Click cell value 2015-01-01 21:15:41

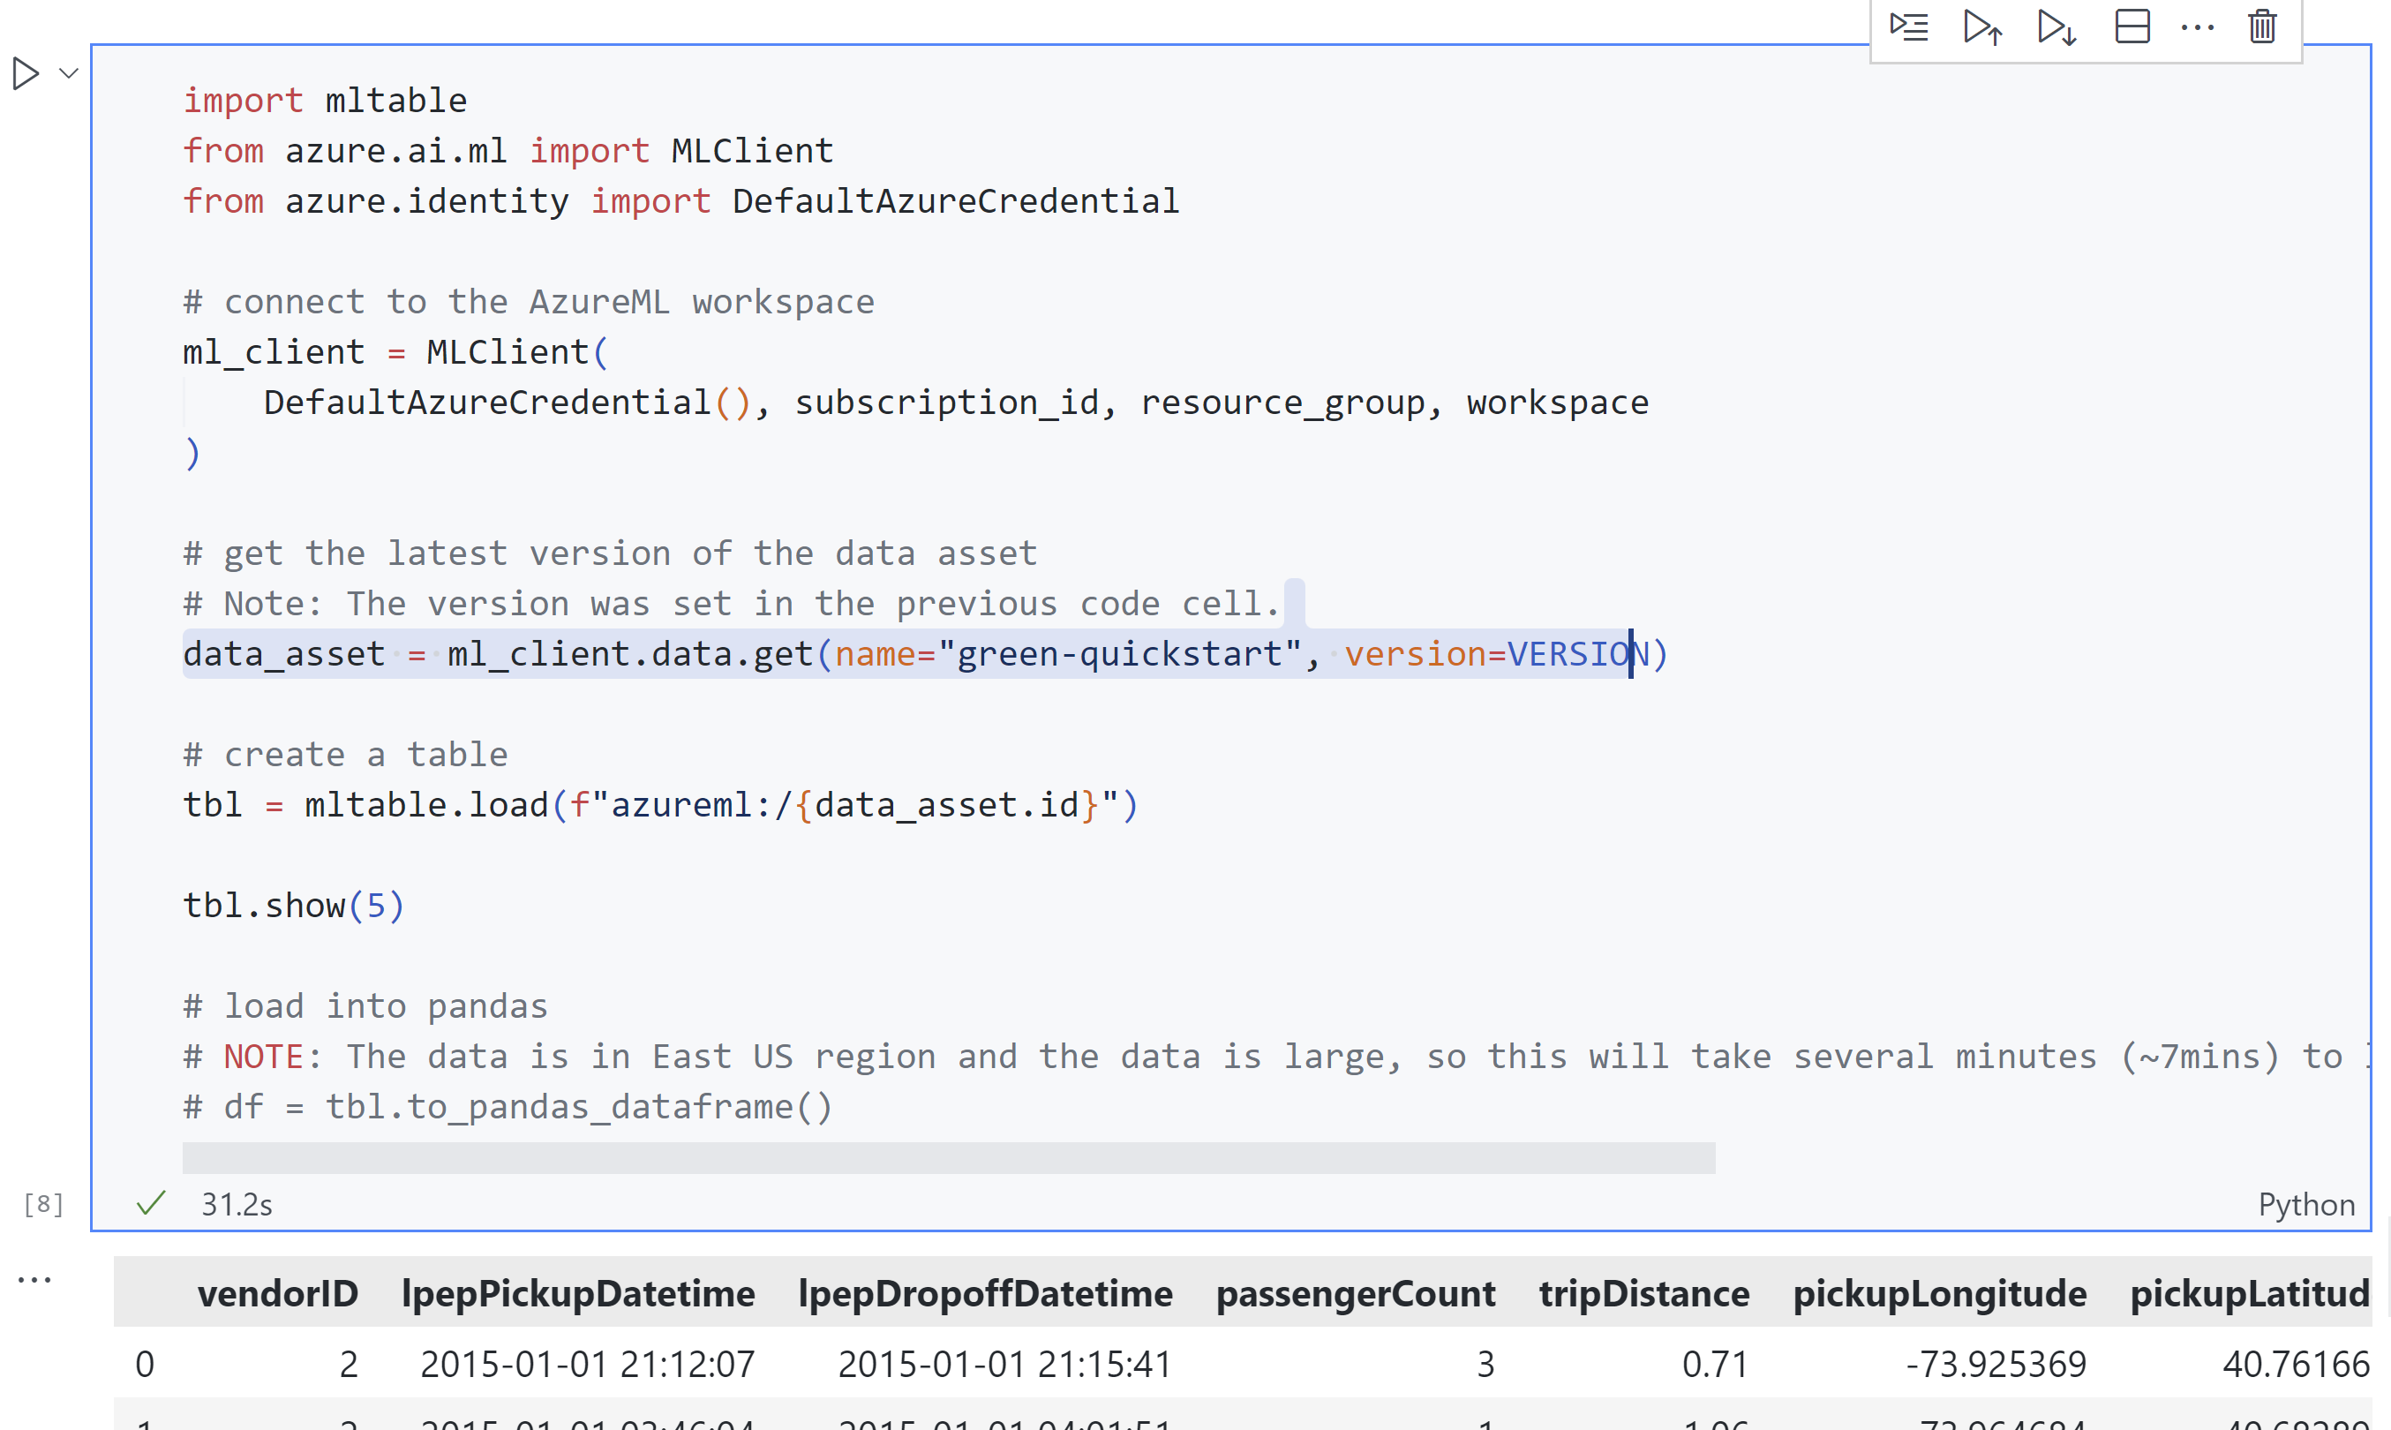pos(1004,1364)
